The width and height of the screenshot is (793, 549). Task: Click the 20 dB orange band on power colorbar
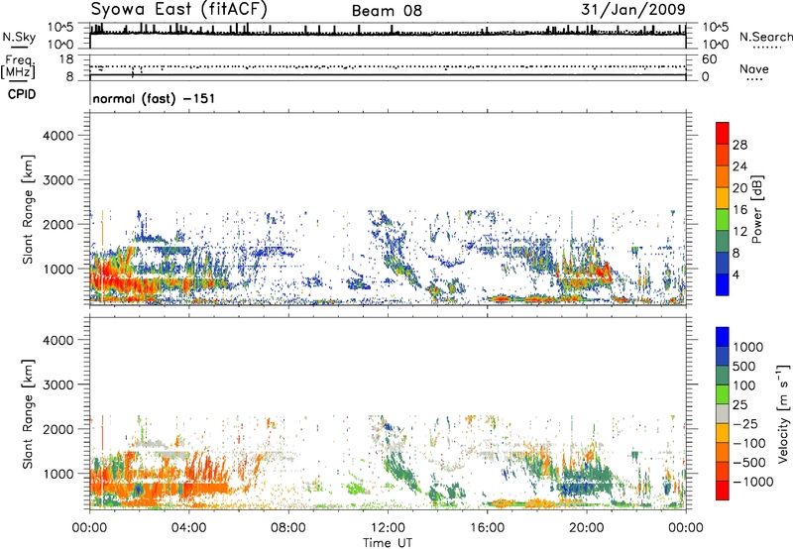(x=723, y=176)
